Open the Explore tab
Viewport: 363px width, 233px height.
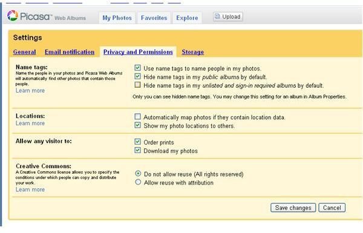[x=187, y=18]
